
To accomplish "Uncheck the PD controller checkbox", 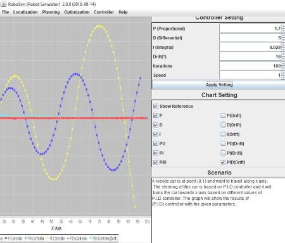I will (156, 143).
